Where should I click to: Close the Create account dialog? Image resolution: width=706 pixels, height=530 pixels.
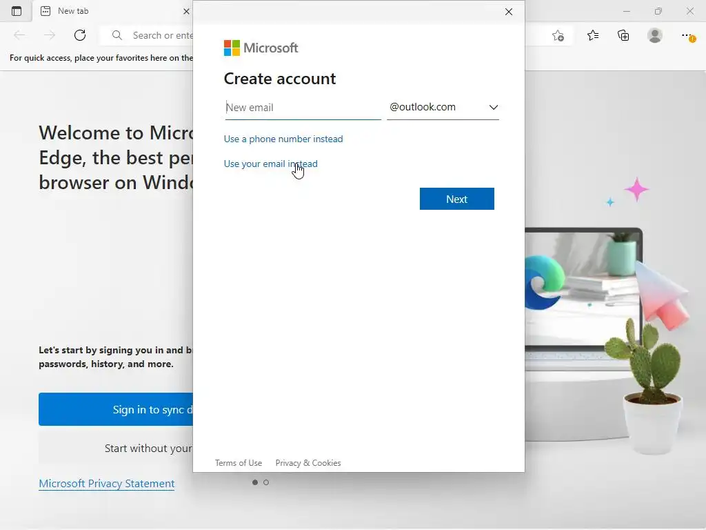[509, 12]
